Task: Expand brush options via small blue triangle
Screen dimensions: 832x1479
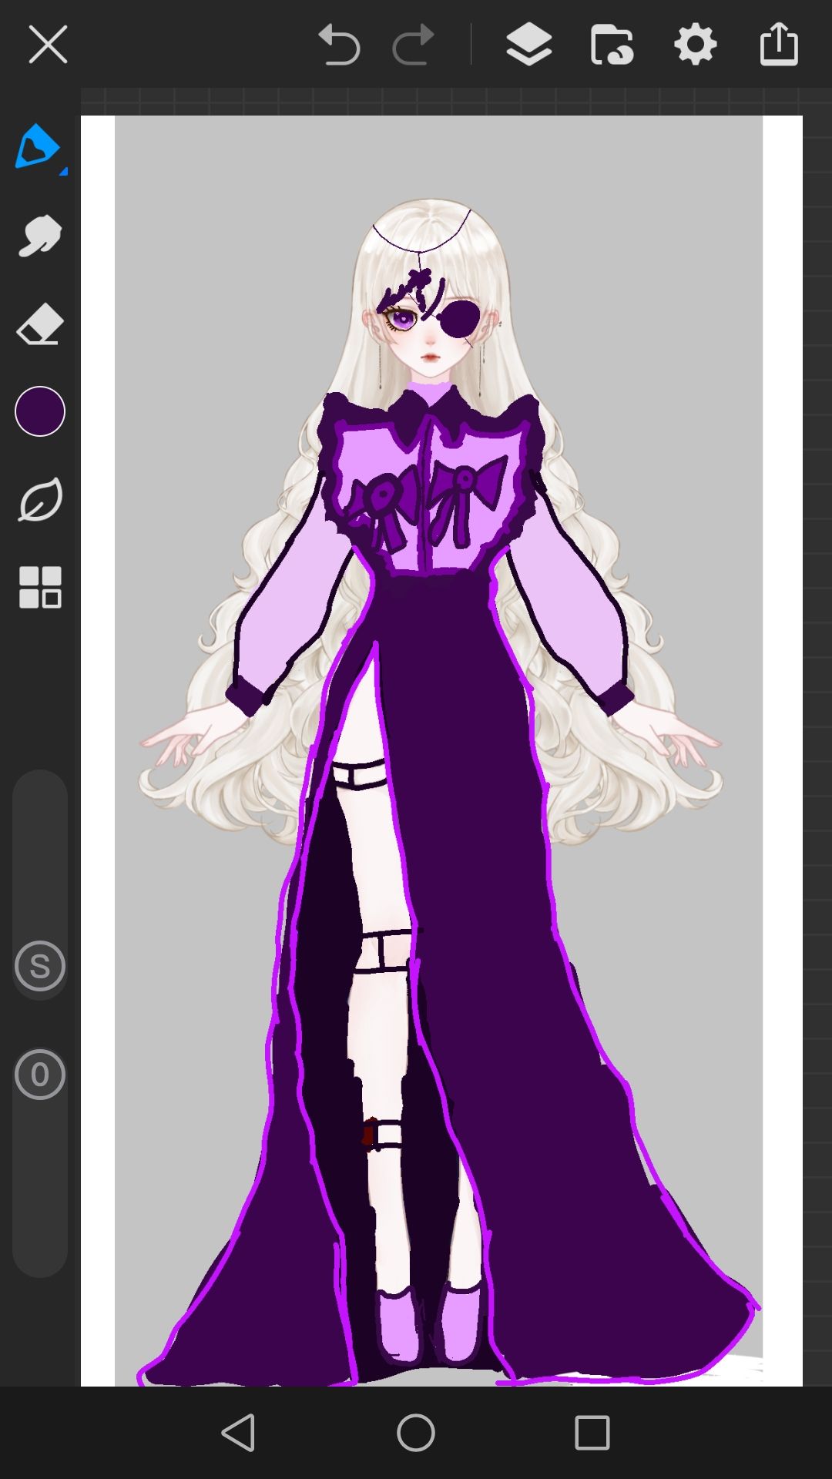Action: pyautogui.click(x=63, y=171)
